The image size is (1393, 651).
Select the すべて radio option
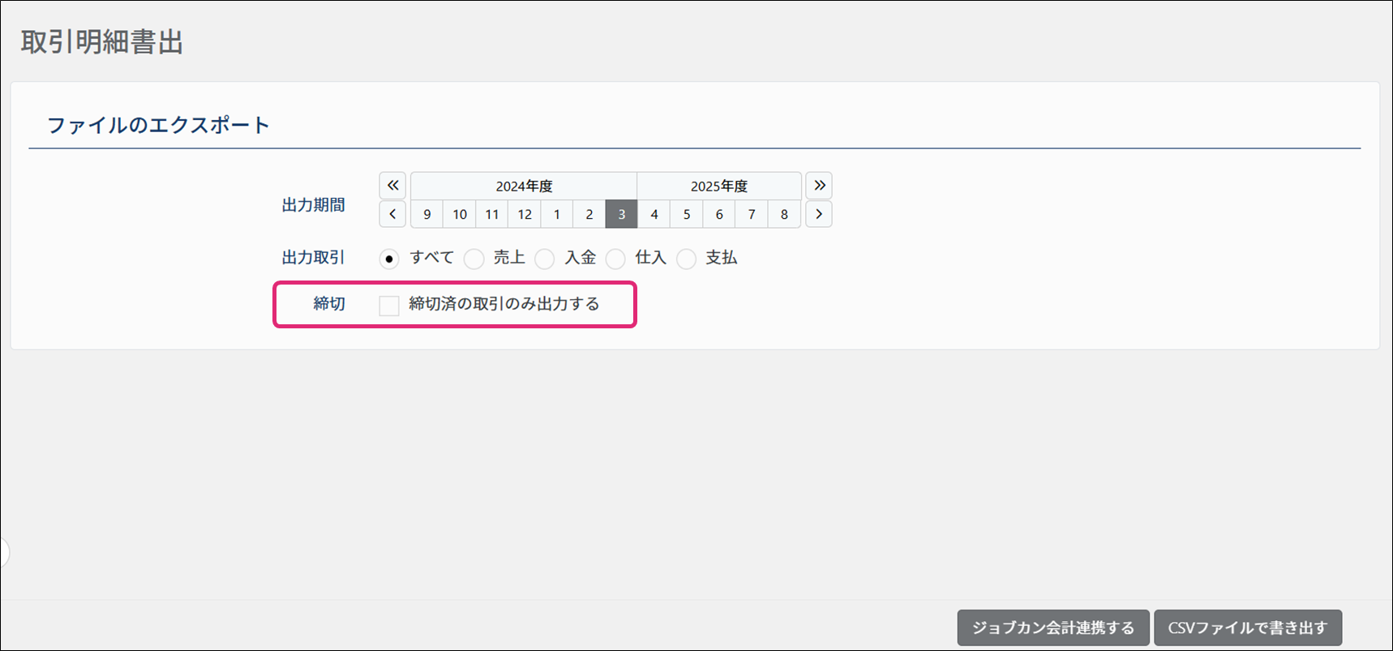389,259
